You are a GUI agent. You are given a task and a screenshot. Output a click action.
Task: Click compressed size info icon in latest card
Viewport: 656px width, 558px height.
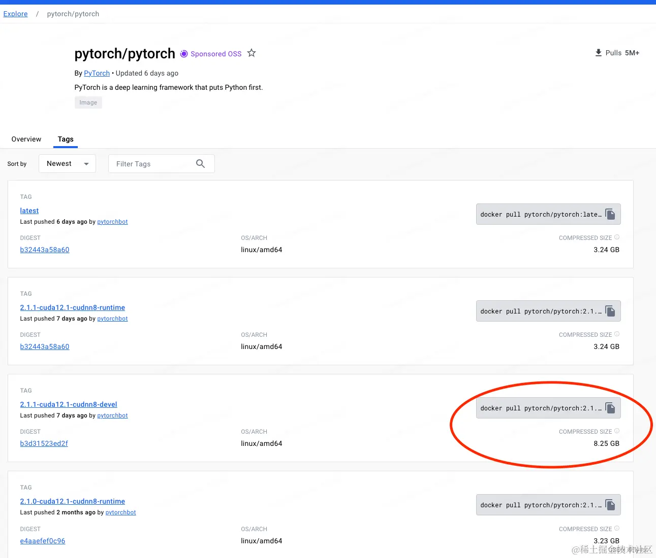[617, 237]
